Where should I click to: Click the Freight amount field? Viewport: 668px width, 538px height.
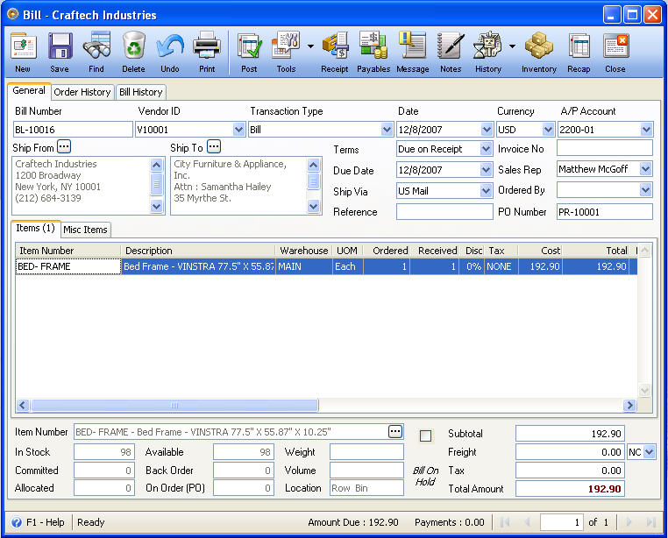tap(570, 452)
